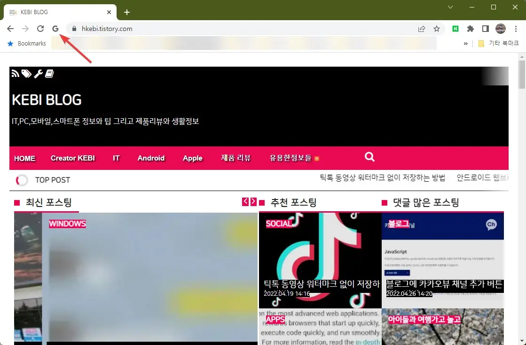Open the blog's RSS feed icon
The width and height of the screenshot is (526, 345).
pos(15,73)
